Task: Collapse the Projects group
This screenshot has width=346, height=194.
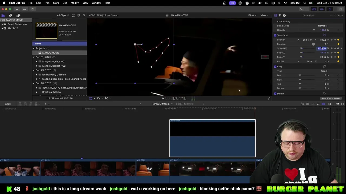Action: (x=34, y=48)
